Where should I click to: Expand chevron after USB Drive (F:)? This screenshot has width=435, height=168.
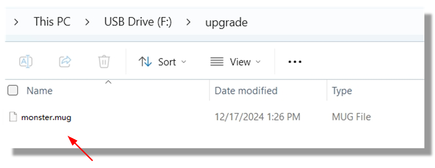click(x=188, y=22)
